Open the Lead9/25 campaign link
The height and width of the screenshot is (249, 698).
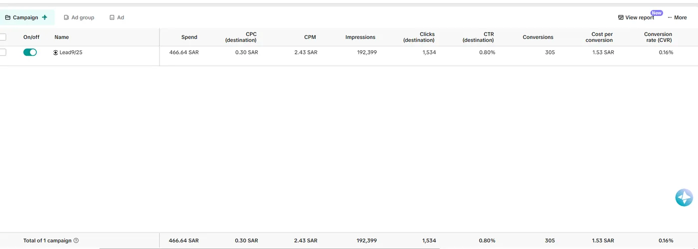coord(71,52)
